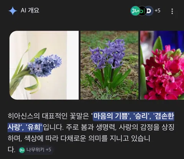Open the pink hyacinth photo
The height and width of the screenshot is (159, 184).
pos(162,65)
